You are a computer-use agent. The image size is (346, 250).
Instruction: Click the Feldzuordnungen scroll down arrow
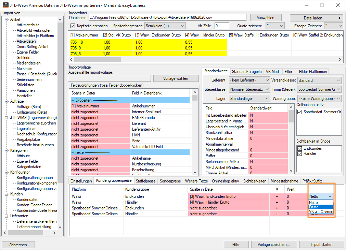pyautogui.click(x=195, y=173)
